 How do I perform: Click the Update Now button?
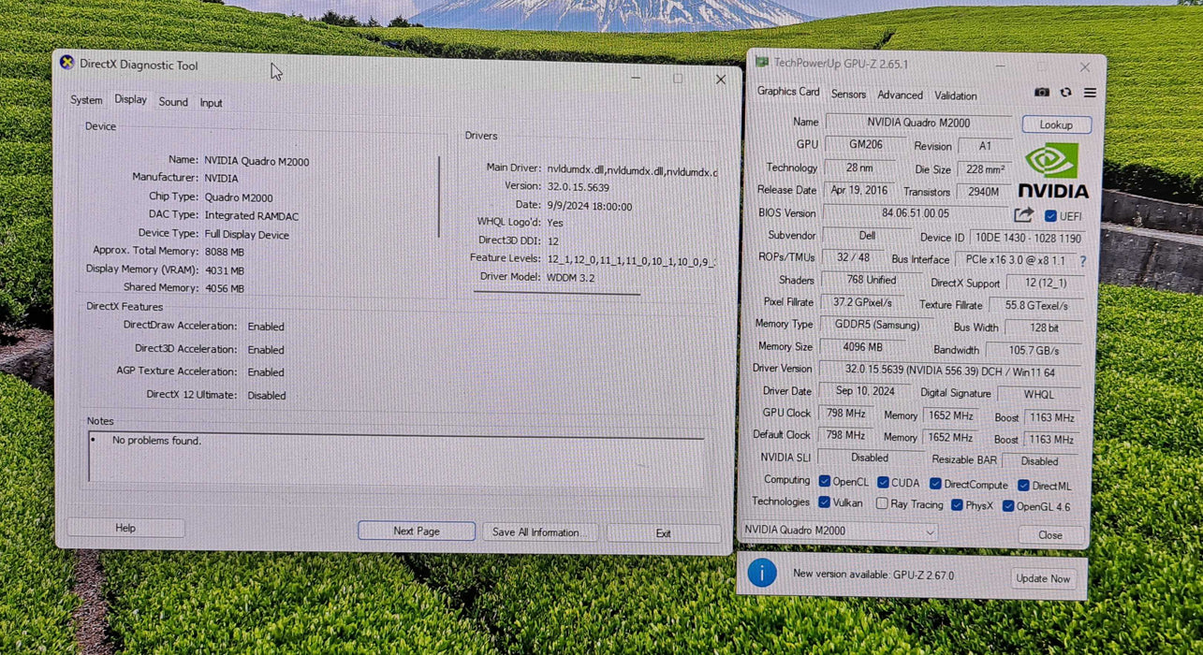point(1044,578)
